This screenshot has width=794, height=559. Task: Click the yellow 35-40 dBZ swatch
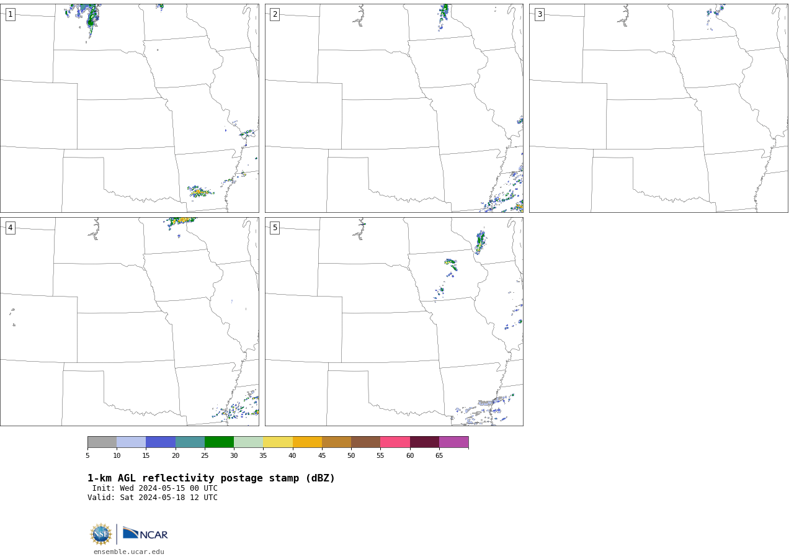click(x=278, y=442)
